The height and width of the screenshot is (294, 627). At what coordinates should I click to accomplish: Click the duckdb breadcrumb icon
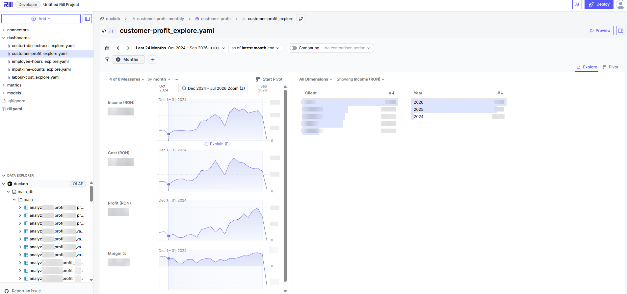(102, 19)
